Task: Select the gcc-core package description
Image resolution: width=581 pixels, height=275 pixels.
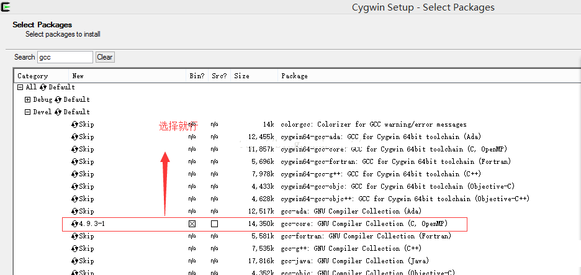Action: click(364, 224)
